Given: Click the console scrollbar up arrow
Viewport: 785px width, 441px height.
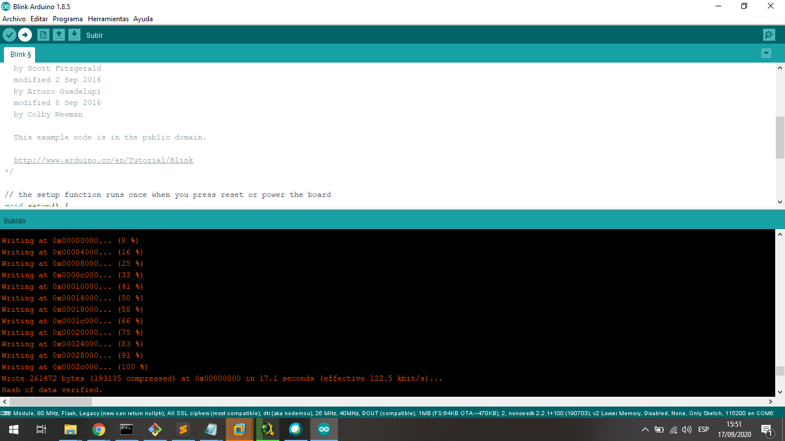Looking at the screenshot, I should pyautogui.click(x=780, y=234).
